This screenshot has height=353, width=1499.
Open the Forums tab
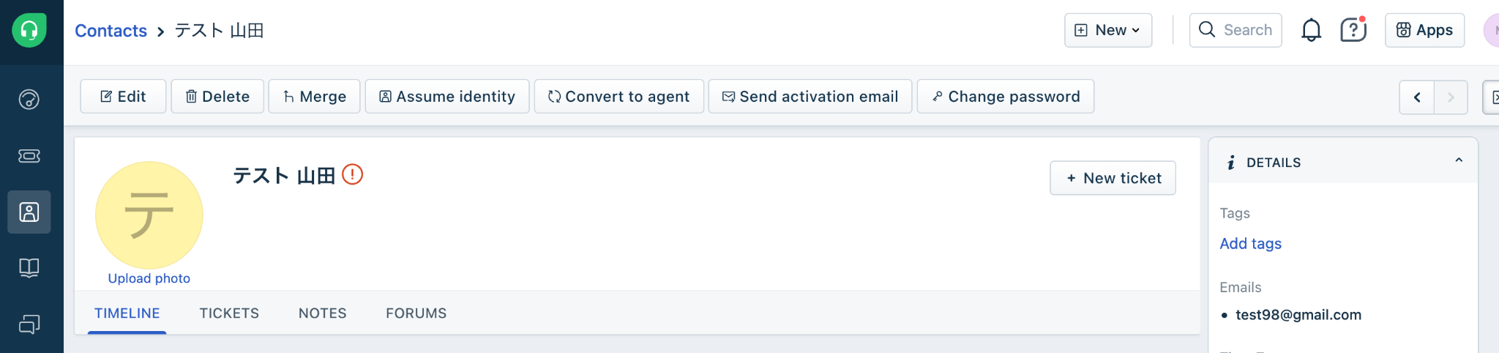coord(416,313)
